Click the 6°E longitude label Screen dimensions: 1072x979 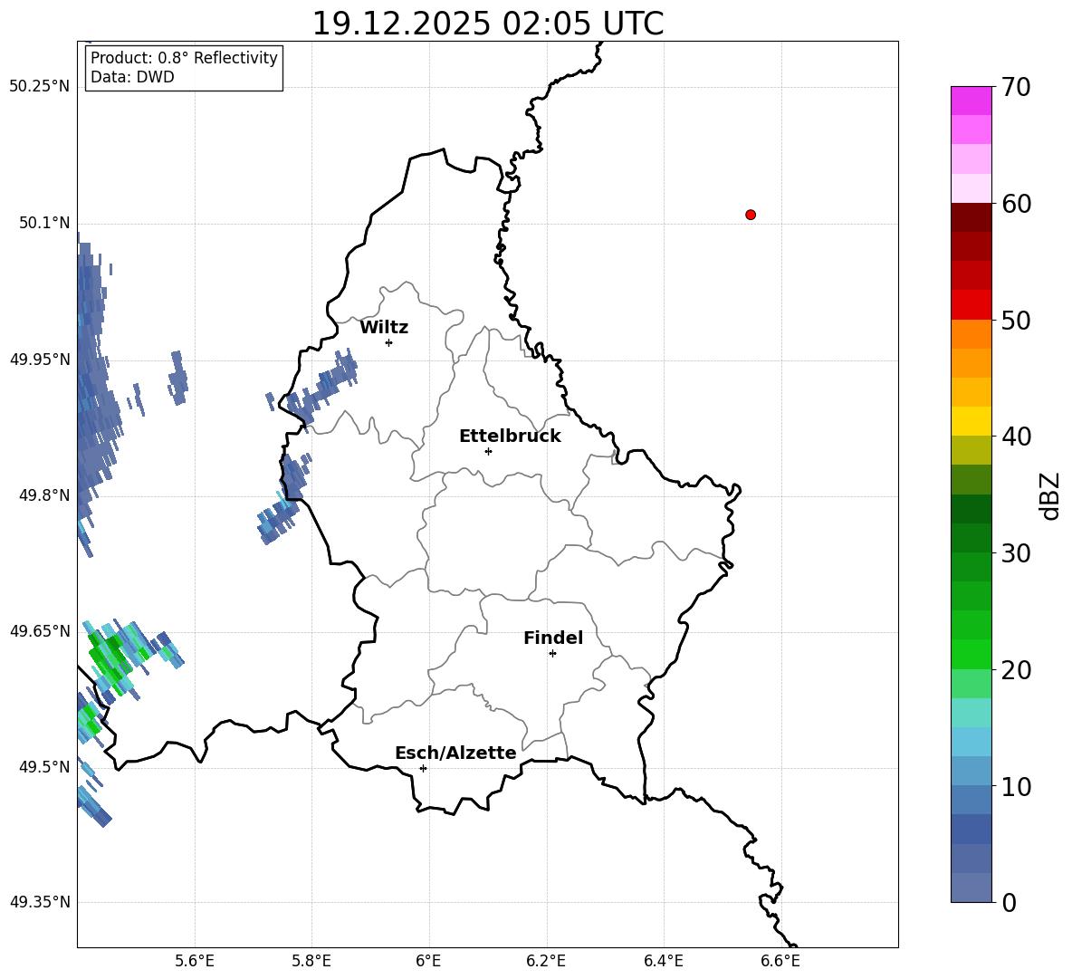click(x=428, y=961)
